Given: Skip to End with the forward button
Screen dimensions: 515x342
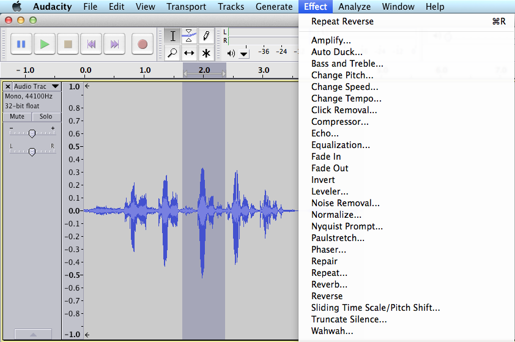Looking at the screenshot, I should click(114, 43).
